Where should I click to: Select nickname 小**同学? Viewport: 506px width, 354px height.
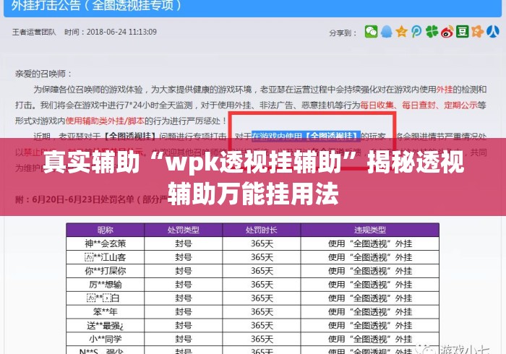tap(106, 339)
